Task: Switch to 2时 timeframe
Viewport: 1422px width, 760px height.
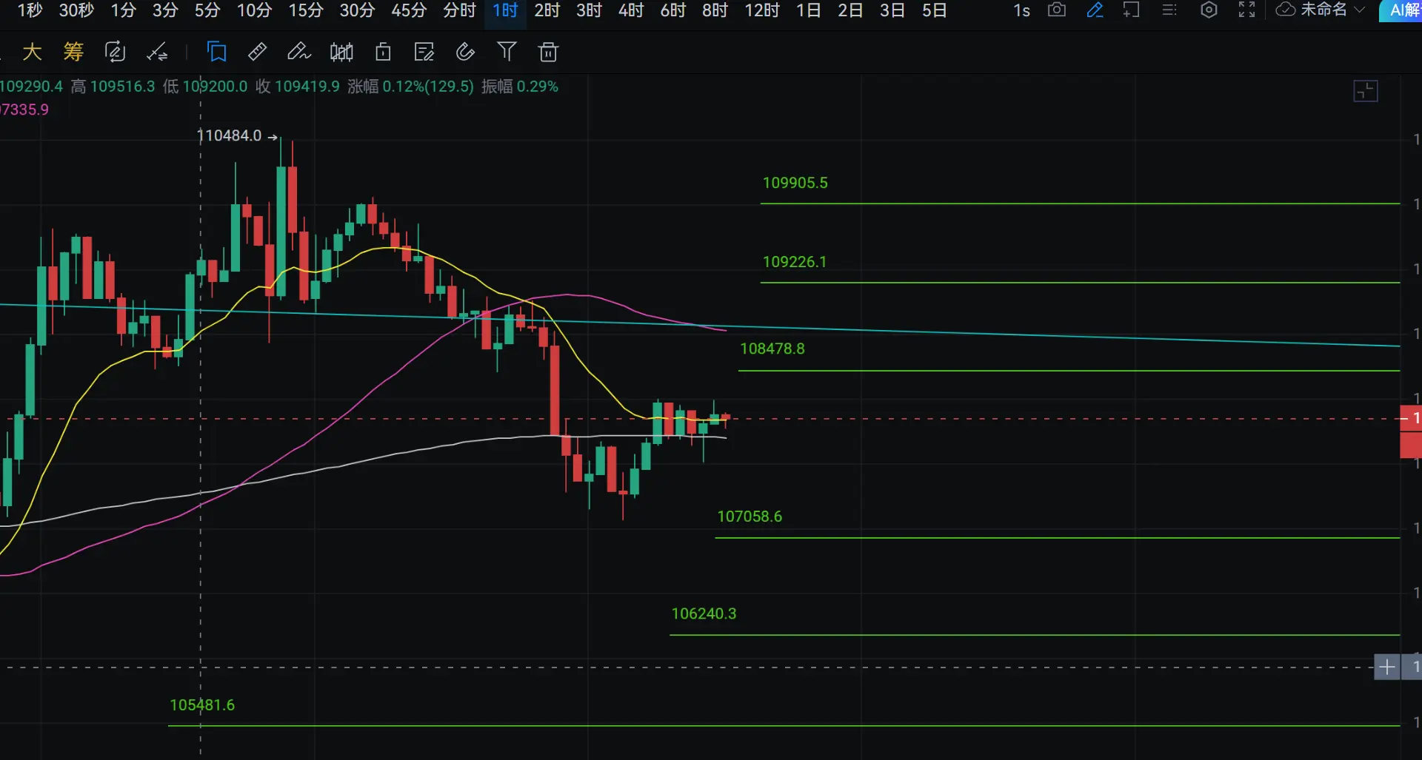Action: [548, 10]
